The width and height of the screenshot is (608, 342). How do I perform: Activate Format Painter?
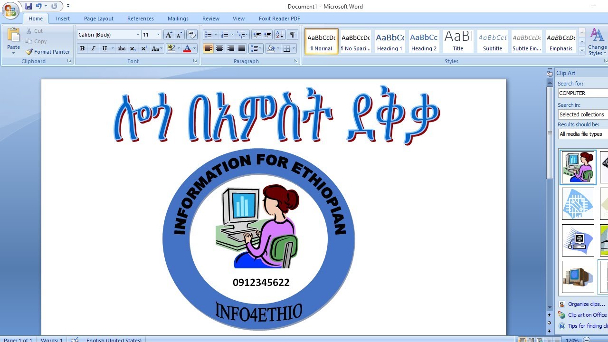click(47, 52)
